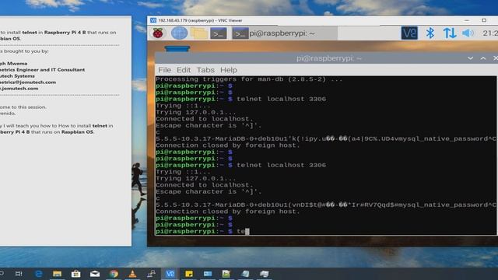Click the jomutech.com email link in notes
The width and height of the screenshot is (498, 280).
point(28,82)
